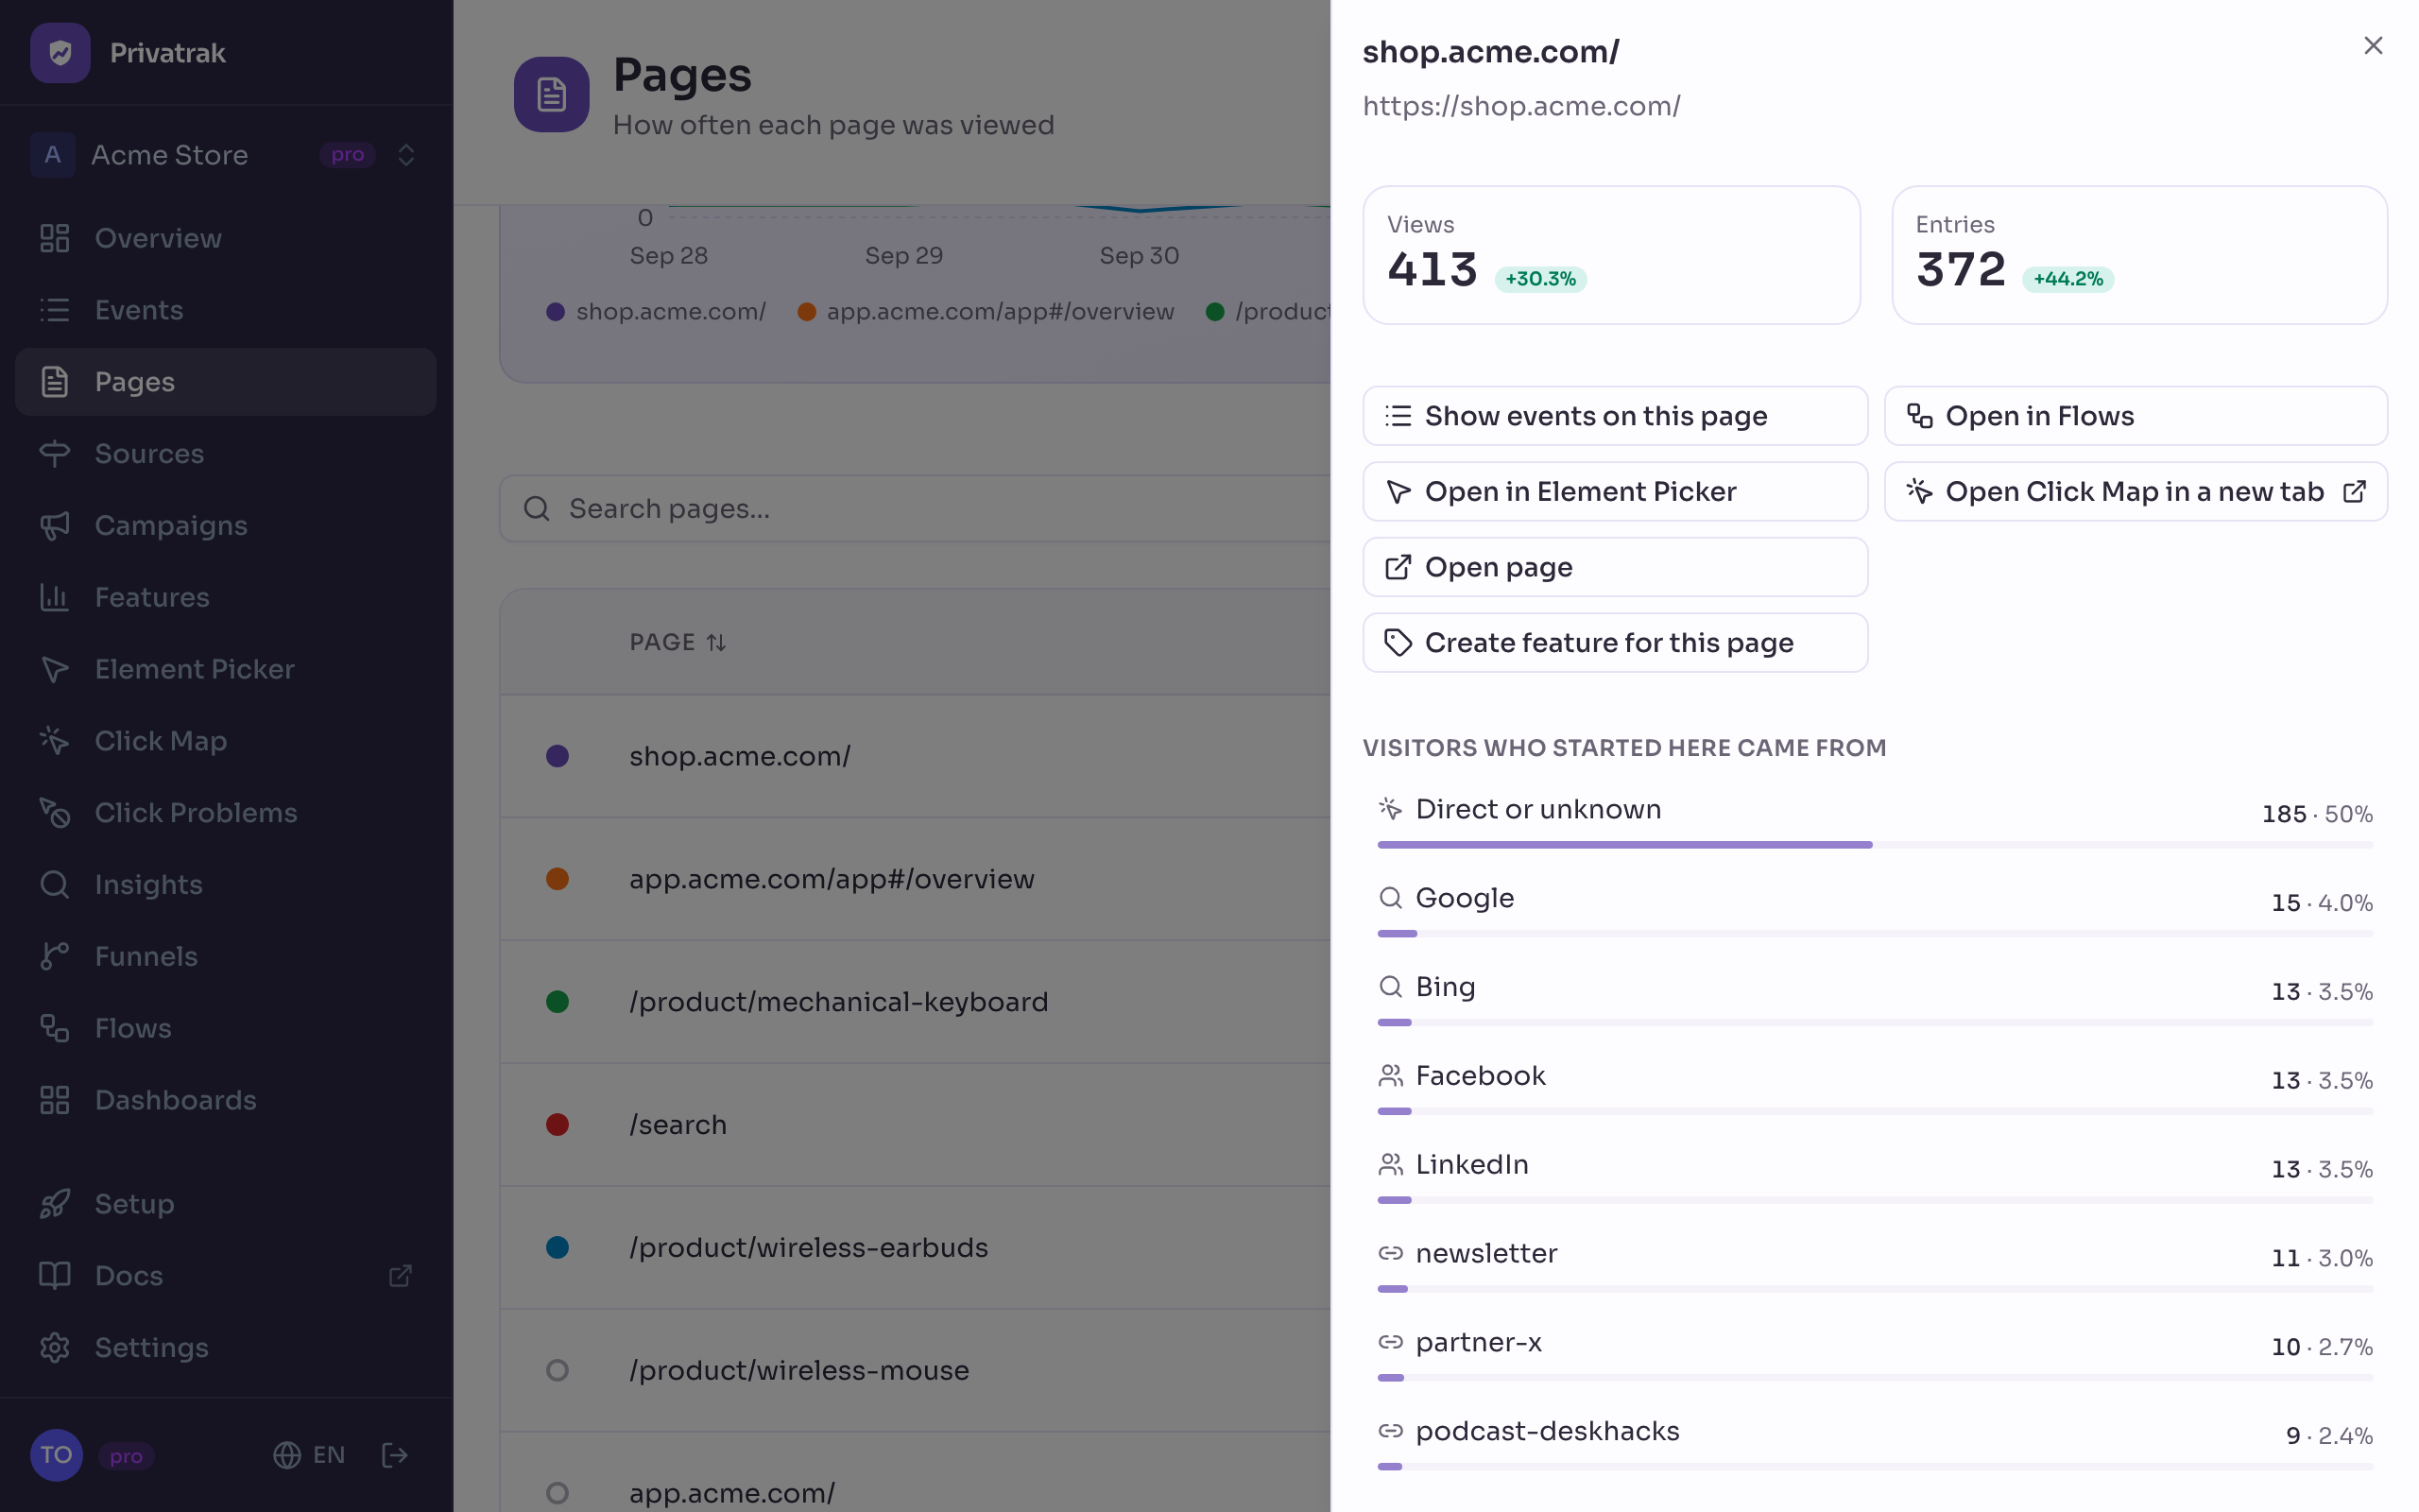The height and width of the screenshot is (1512, 2419).
Task: Open the EN language selector
Action: click(309, 1455)
